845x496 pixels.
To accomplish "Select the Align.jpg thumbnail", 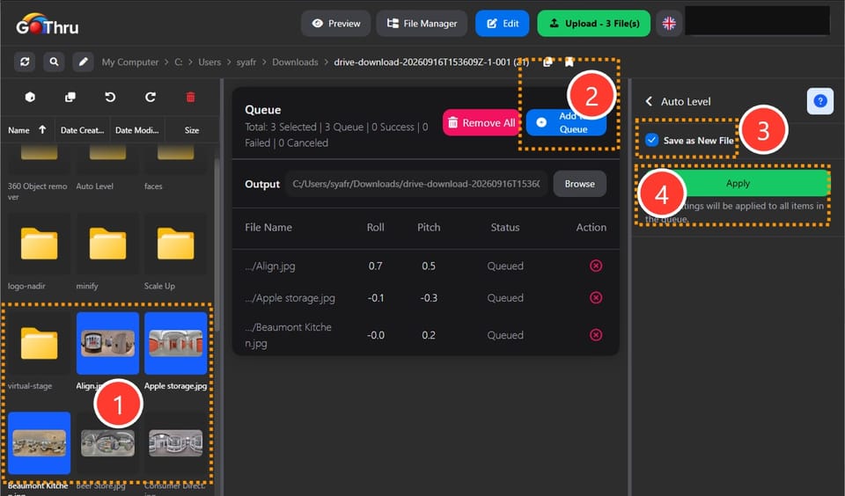I will (107, 344).
